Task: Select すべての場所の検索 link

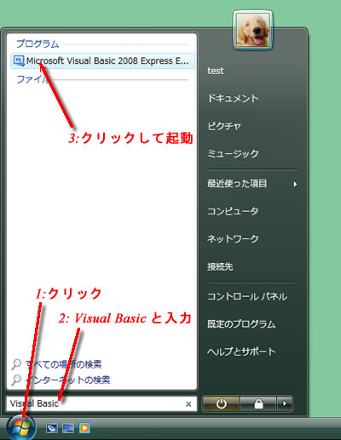Action: pos(63,364)
